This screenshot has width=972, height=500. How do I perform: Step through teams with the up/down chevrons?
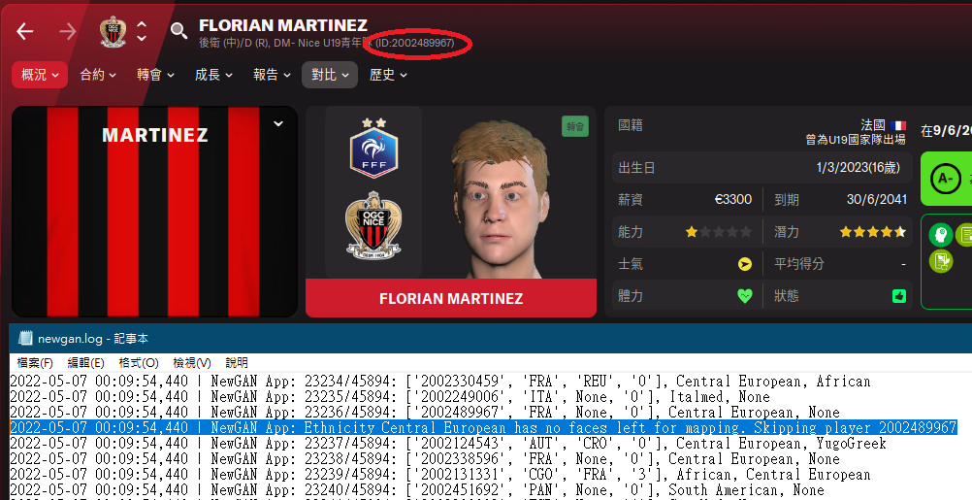pos(142,31)
